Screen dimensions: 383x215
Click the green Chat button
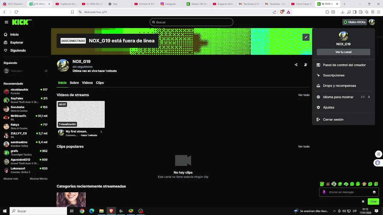tap(373, 202)
